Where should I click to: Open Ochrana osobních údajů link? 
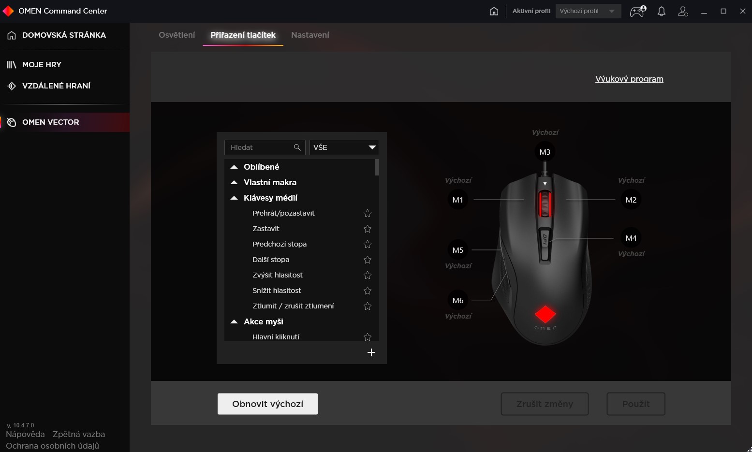pyautogui.click(x=52, y=446)
